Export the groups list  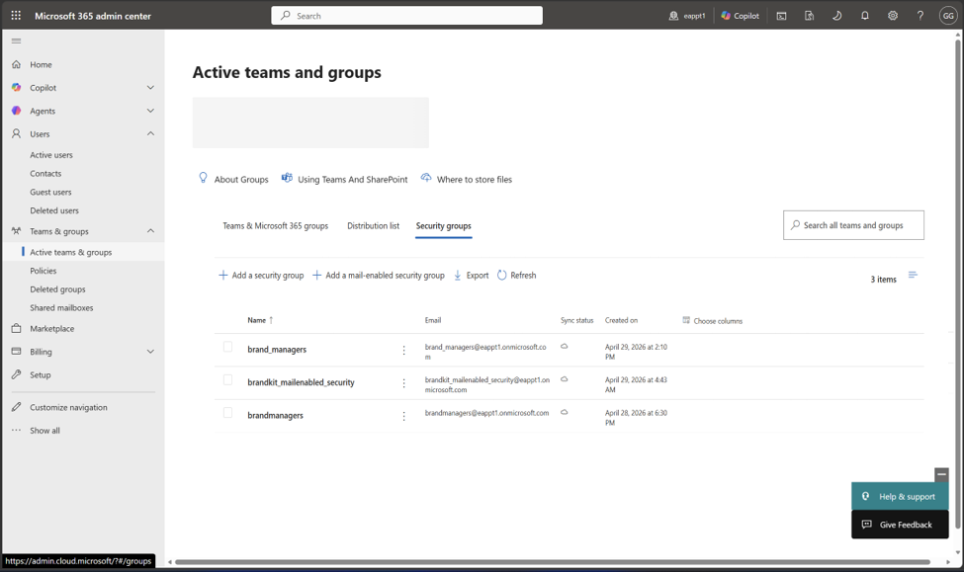[471, 276]
